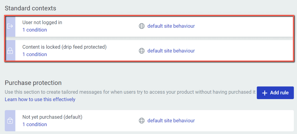
Task: Open 1 condition under User not logged in
Action: point(35,30)
